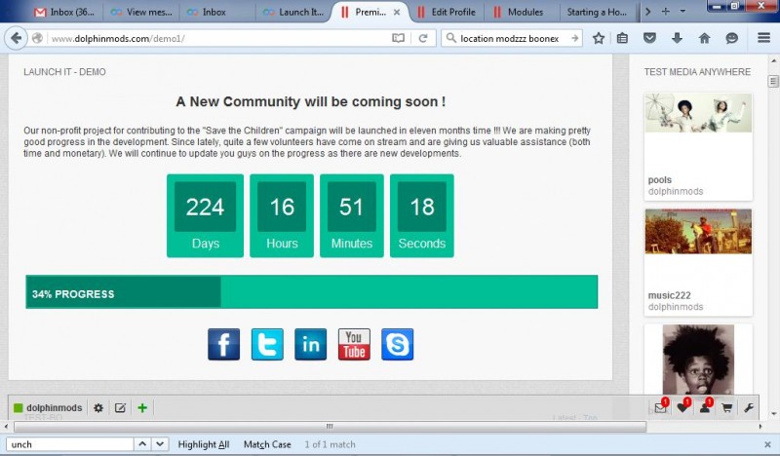Open the pools media thumbnail
The height and width of the screenshot is (456, 780).
pos(698,113)
